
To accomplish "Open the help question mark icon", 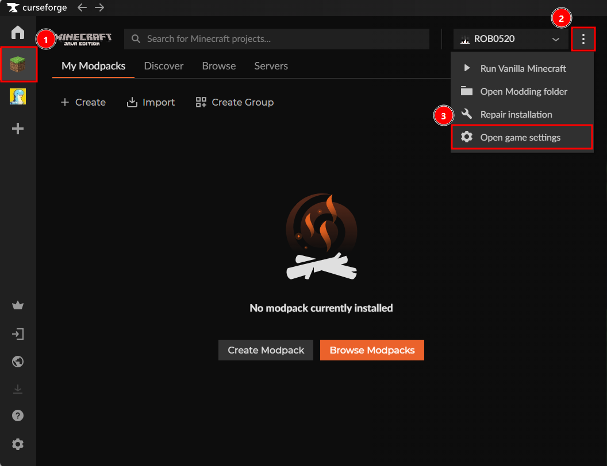I will [18, 415].
